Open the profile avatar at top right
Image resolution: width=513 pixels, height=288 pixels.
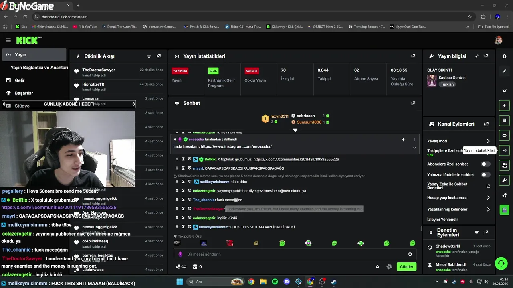498,40
